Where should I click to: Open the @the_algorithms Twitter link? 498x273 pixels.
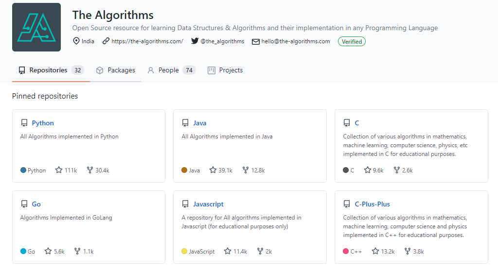222,41
